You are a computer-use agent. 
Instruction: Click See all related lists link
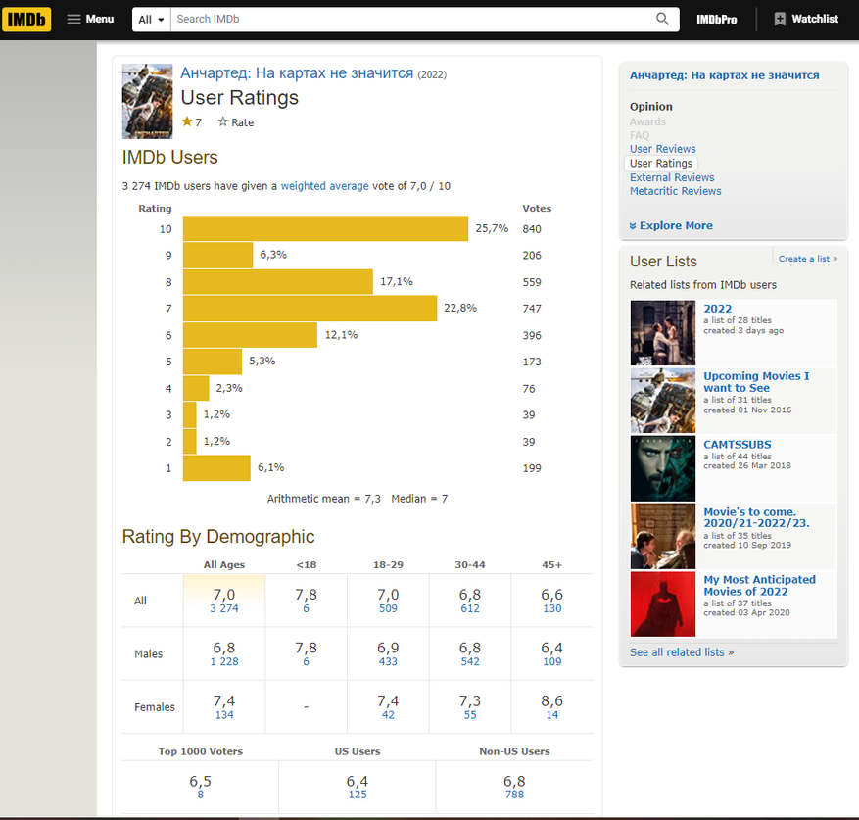(682, 652)
